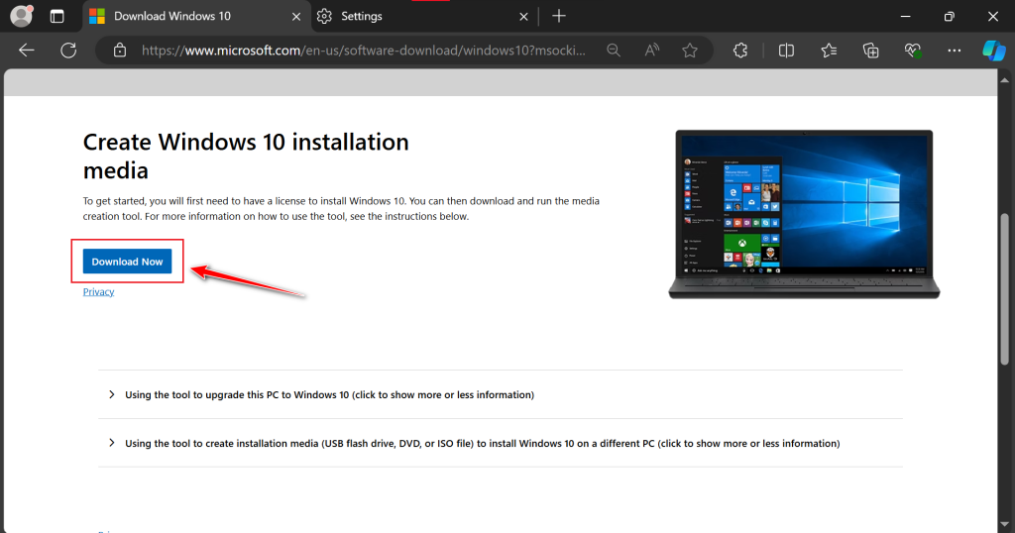
Task: Toggle split screen view
Action: [x=786, y=51]
